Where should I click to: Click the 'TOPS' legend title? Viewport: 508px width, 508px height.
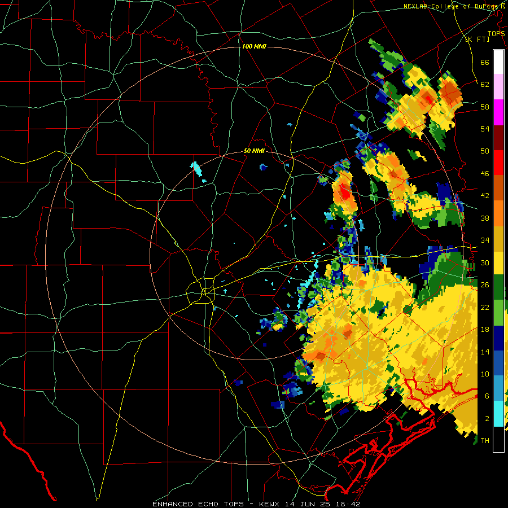click(x=496, y=33)
